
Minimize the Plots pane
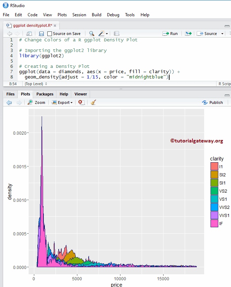pos(227,95)
